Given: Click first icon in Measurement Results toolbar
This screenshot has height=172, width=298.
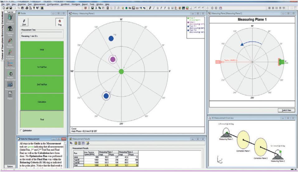Looking at the screenshot, I should [71, 143].
